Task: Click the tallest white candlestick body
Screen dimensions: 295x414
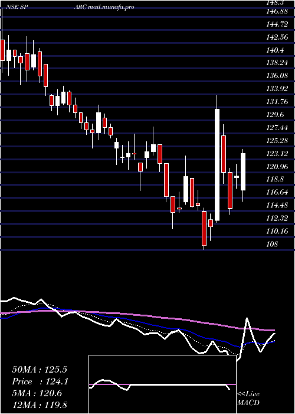Action: pyautogui.click(x=217, y=165)
